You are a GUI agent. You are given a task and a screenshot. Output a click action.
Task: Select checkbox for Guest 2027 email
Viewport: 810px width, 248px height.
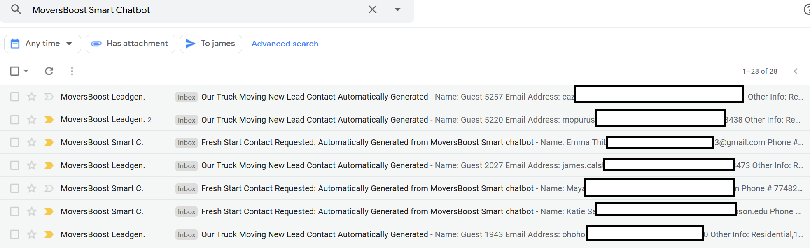pos(14,165)
